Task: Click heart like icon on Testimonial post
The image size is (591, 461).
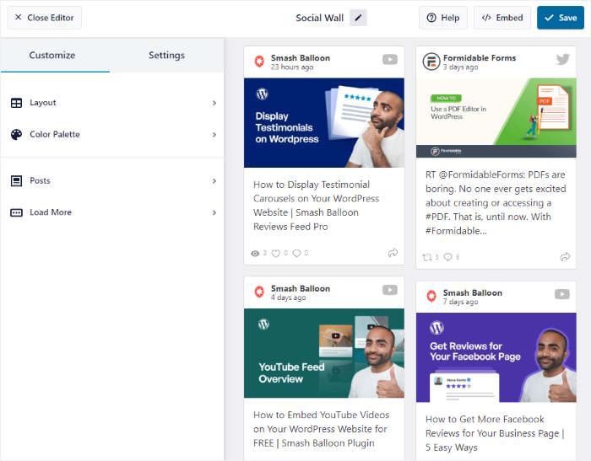Action: coord(276,254)
